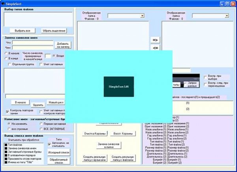Click "Добавить на замену" button
This screenshot has height=172, width=237.
pyautogui.click(x=63, y=45)
